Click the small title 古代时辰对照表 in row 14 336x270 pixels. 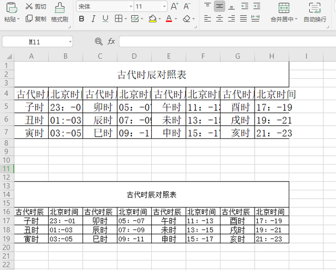[x=152, y=195]
